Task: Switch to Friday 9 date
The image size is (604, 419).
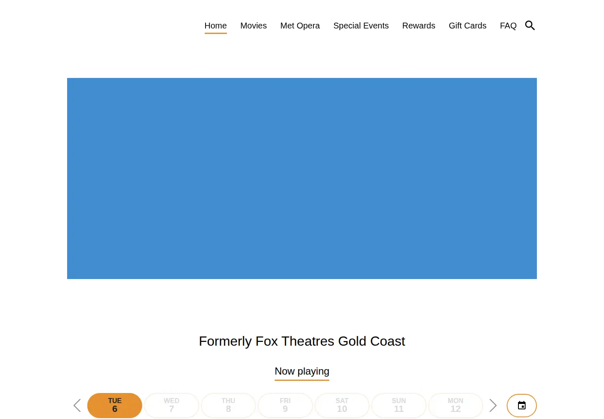Action: [285, 406]
